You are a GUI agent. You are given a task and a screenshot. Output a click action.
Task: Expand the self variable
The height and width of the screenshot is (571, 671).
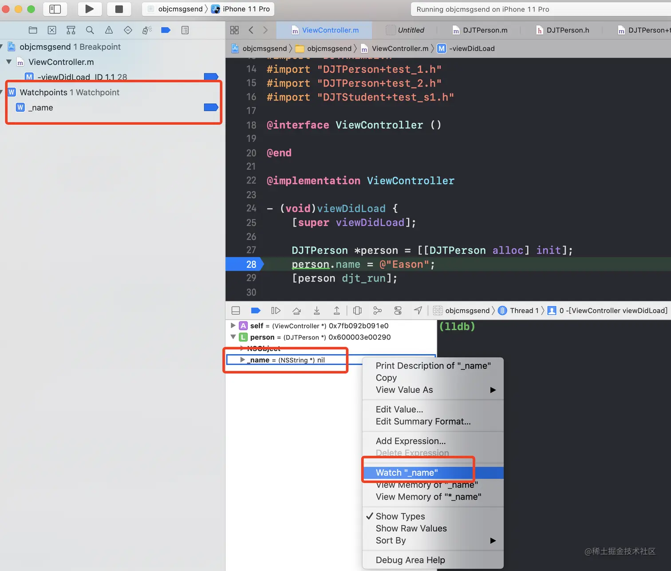pyautogui.click(x=233, y=325)
